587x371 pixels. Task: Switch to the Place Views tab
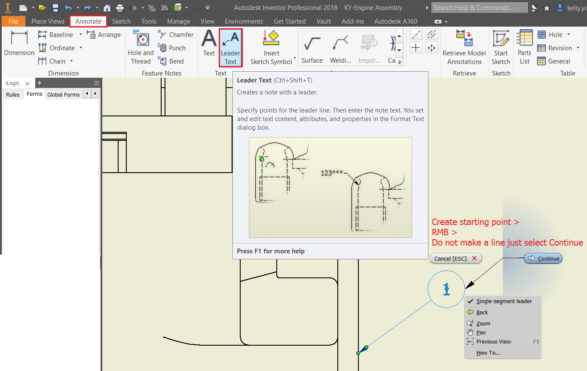[48, 21]
